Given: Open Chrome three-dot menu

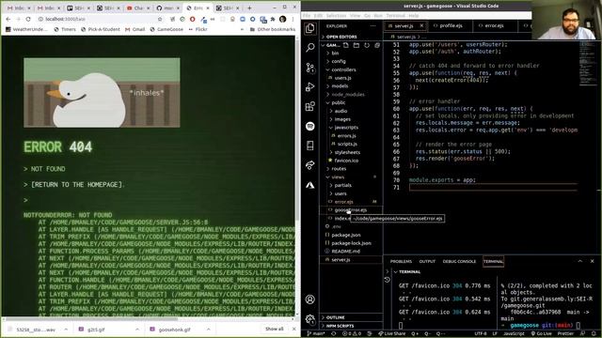Looking at the screenshot, I should click(293, 19).
